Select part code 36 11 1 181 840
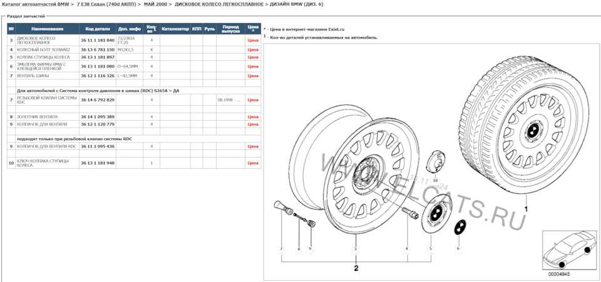Viewport: 601px width, 282px height. click(x=98, y=40)
